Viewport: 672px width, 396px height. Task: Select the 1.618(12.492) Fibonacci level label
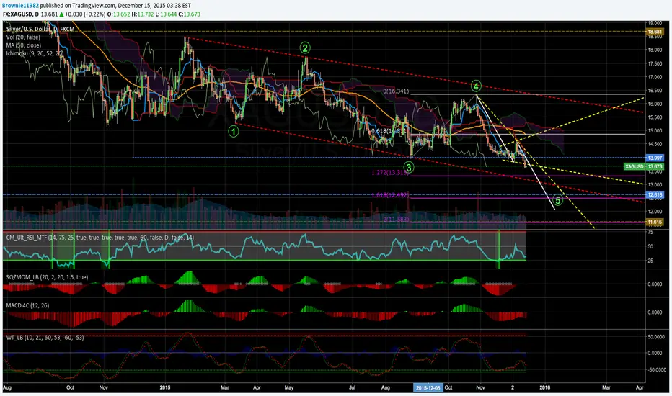389,195
